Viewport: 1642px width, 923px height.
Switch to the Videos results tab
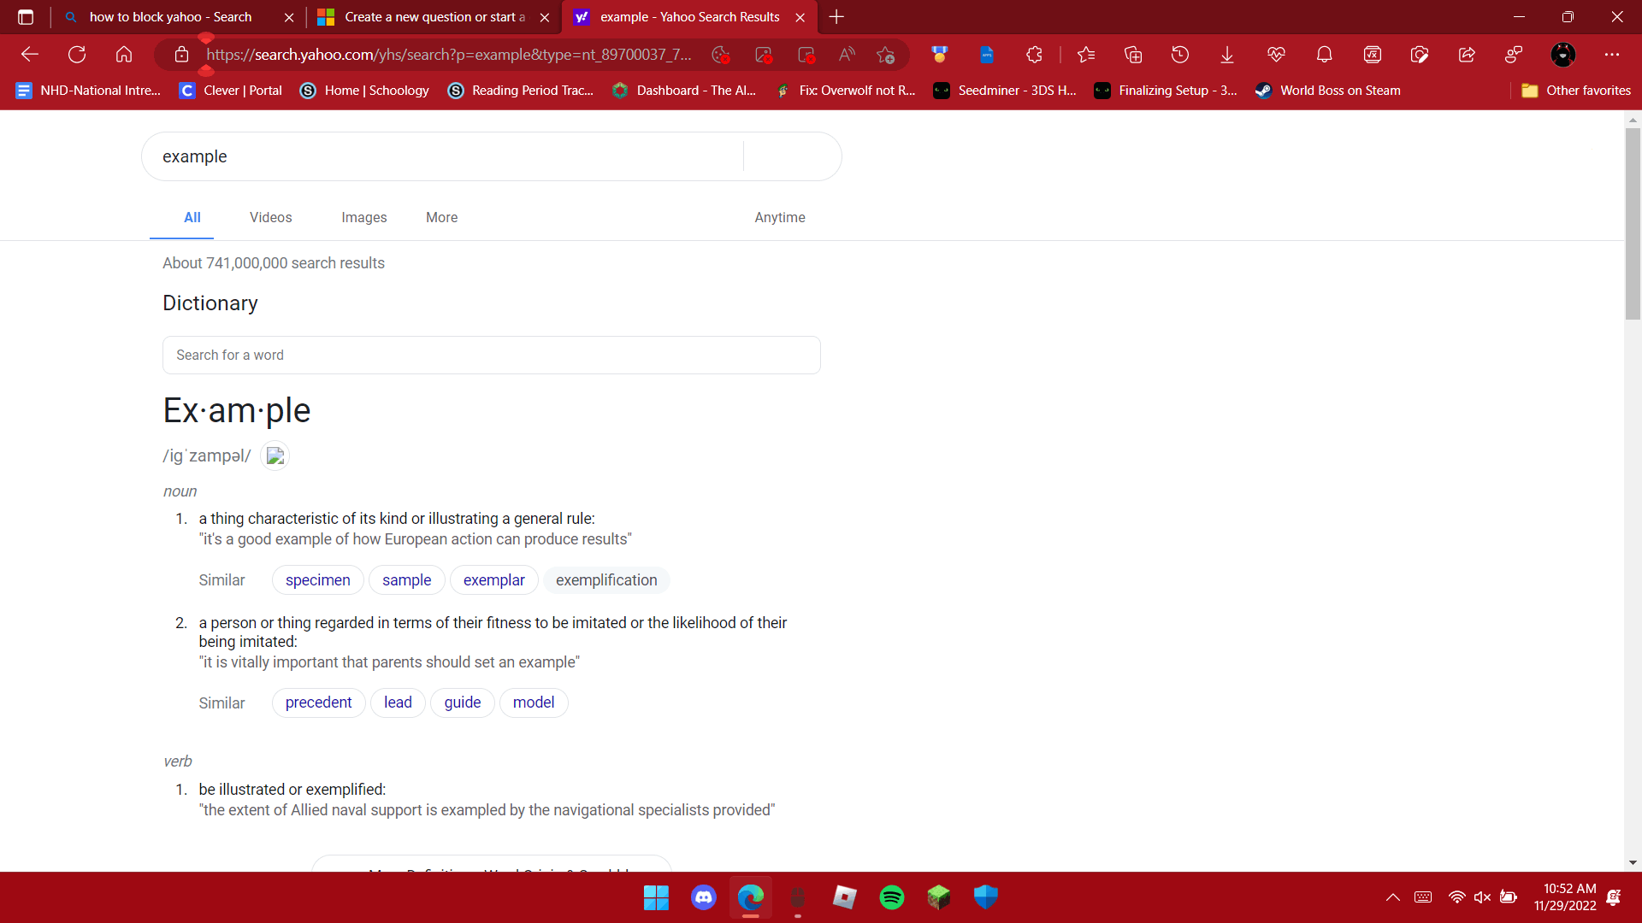(x=270, y=217)
